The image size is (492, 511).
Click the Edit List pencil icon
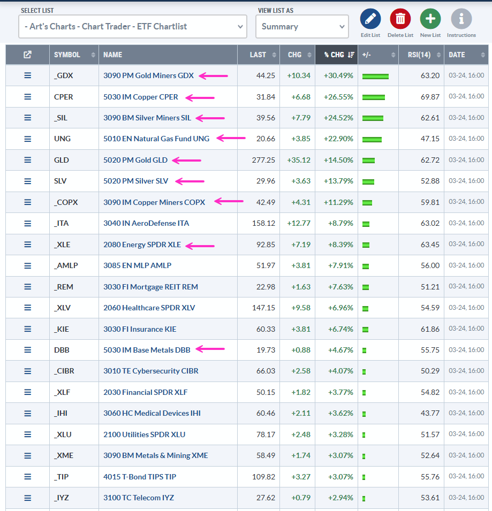(370, 19)
